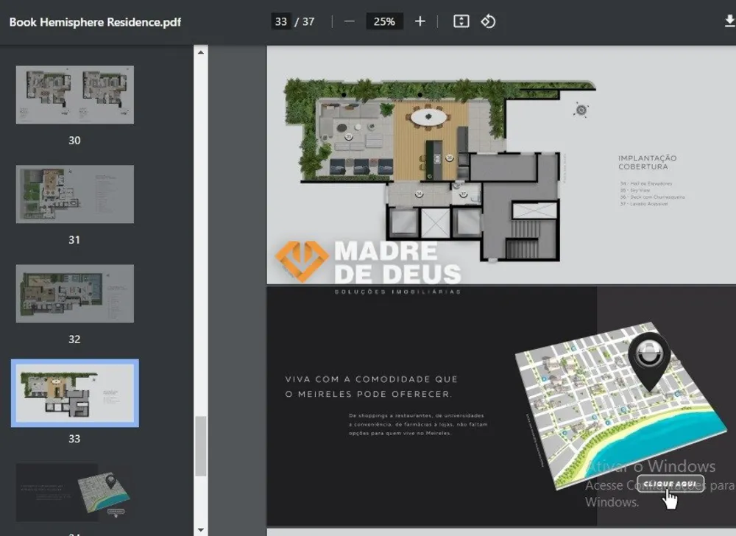
Task: Click the page label 31 under thumbnail
Action: (74, 240)
